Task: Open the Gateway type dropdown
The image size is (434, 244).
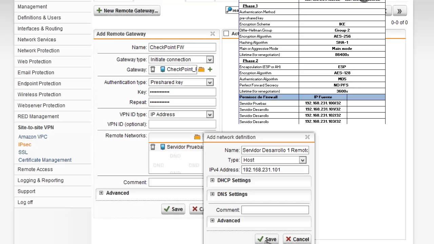Action: (210, 60)
